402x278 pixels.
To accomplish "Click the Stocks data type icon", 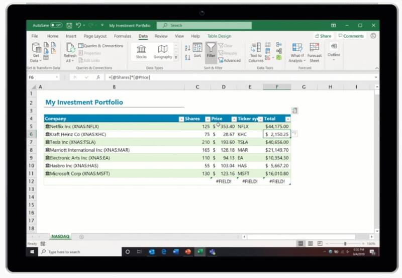I will (x=141, y=50).
